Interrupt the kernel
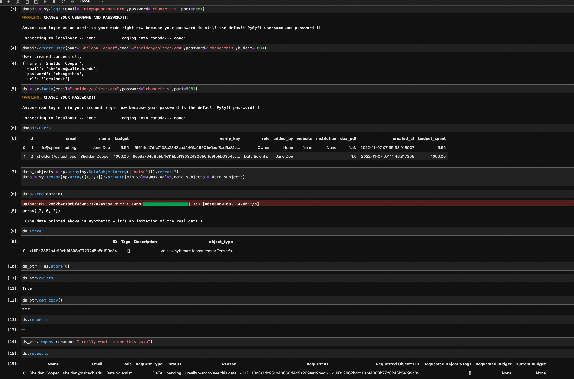 click(x=54, y=2)
